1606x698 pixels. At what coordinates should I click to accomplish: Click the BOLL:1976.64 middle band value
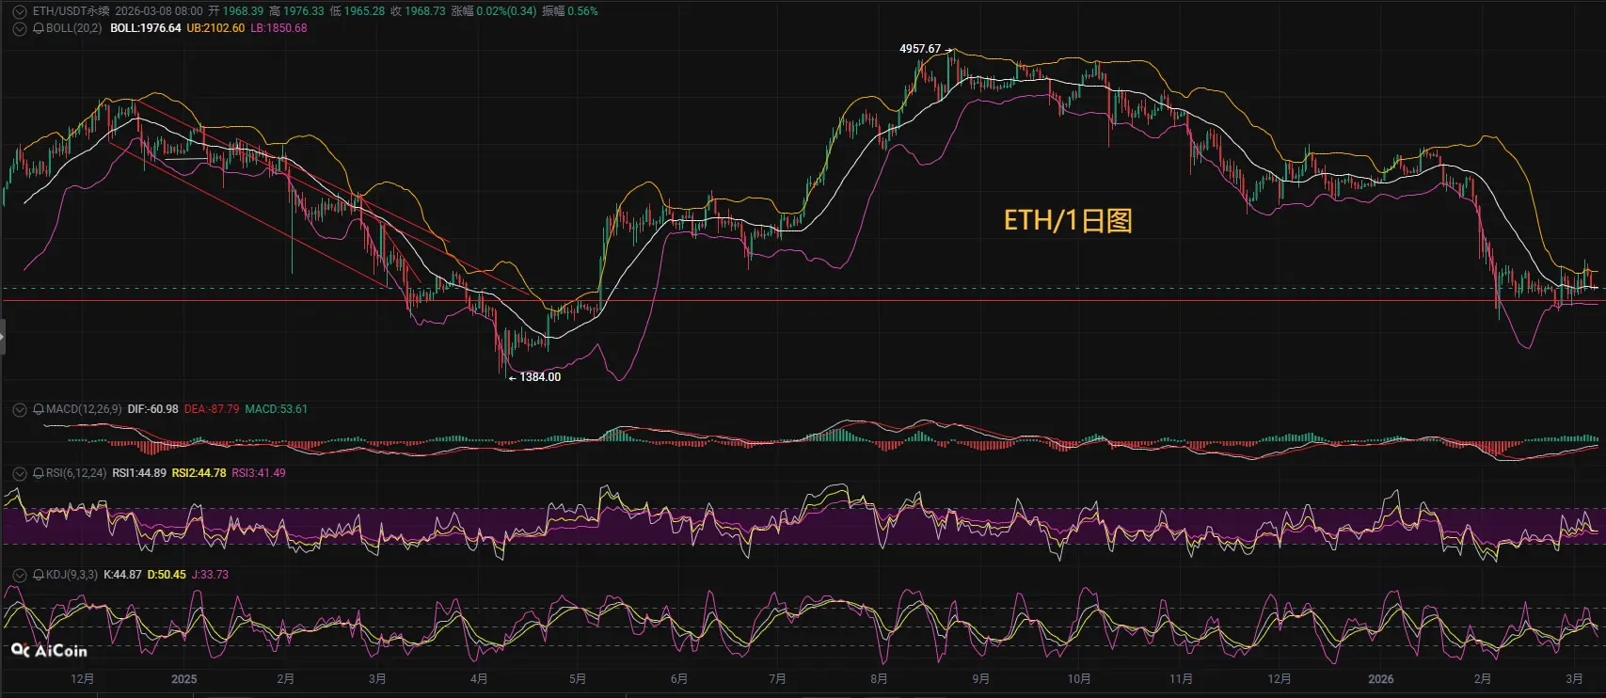tap(146, 28)
